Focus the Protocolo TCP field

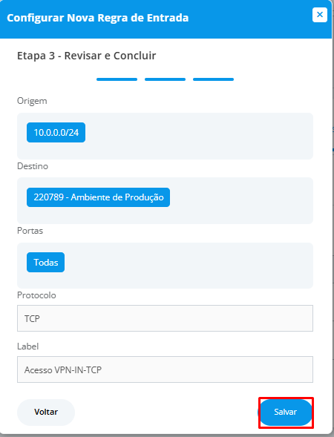click(x=165, y=318)
